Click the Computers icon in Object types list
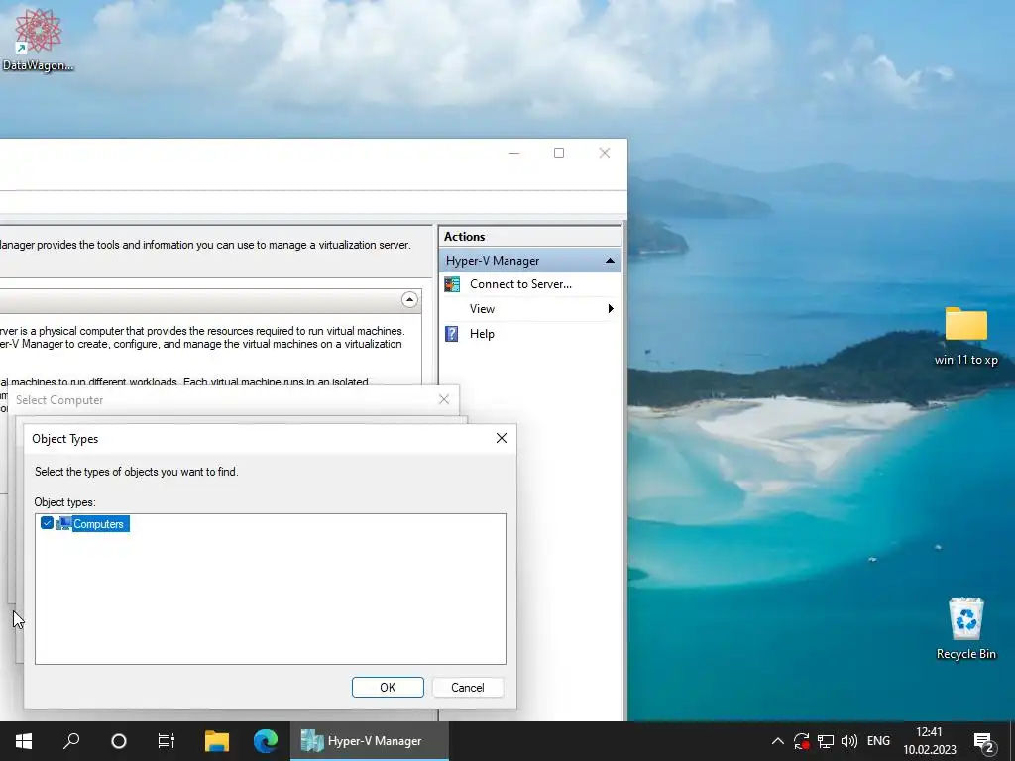The width and height of the screenshot is (1015, 761). coord(63,523)
